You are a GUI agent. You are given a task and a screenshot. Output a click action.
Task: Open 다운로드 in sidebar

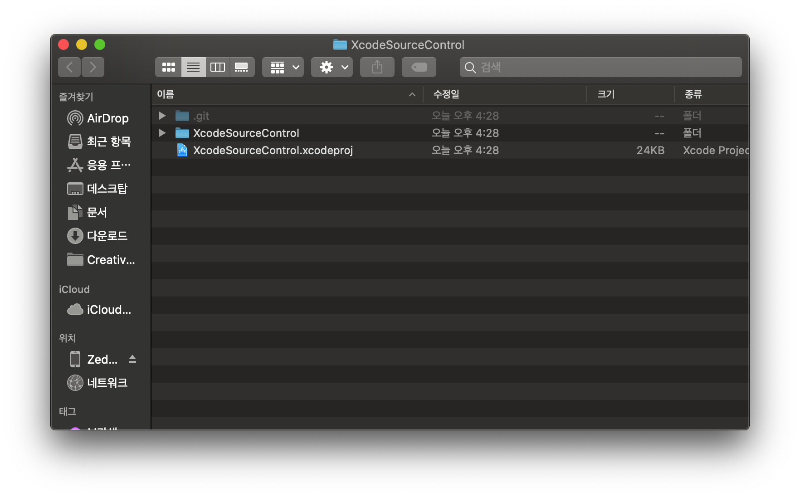(101, 236)
